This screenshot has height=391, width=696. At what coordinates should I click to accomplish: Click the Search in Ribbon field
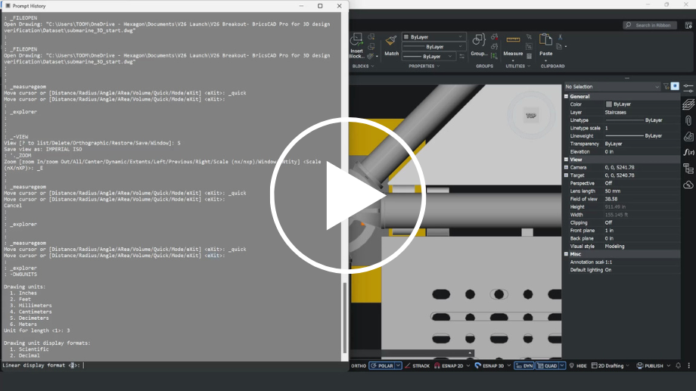click(x=650, y=25)
